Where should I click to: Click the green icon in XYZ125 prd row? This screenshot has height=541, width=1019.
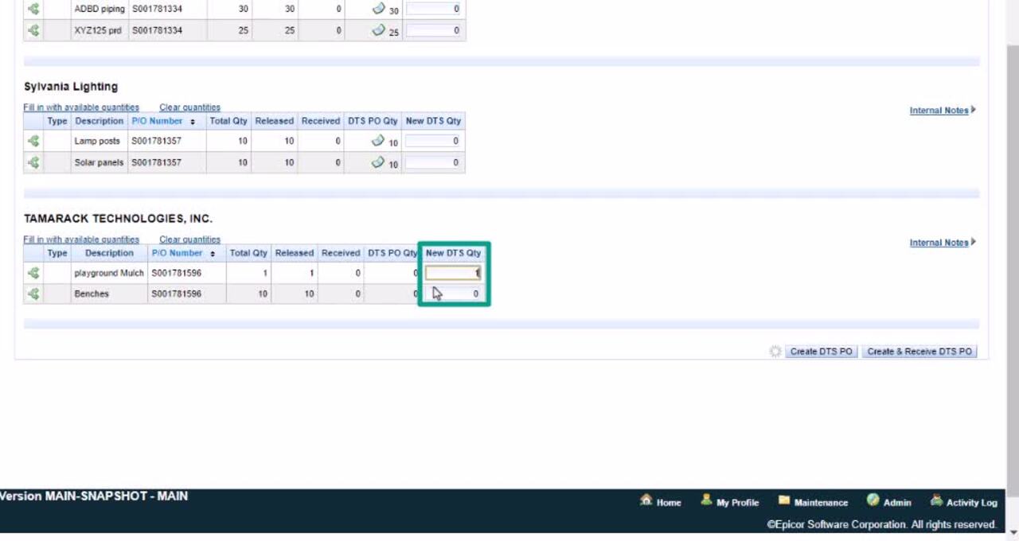click(33, 30)
